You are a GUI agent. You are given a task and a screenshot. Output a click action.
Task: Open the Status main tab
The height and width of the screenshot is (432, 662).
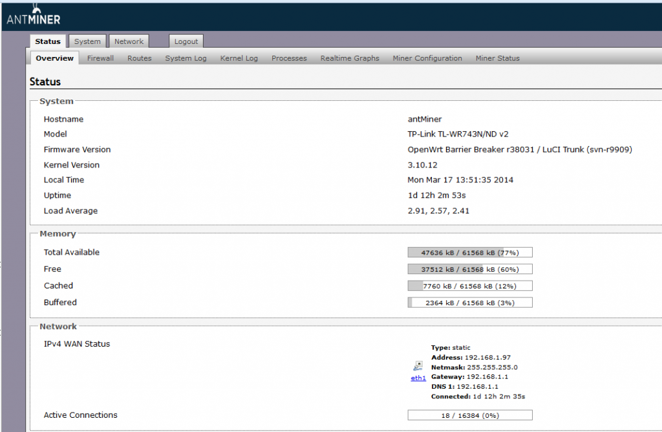tap(48, 41)
